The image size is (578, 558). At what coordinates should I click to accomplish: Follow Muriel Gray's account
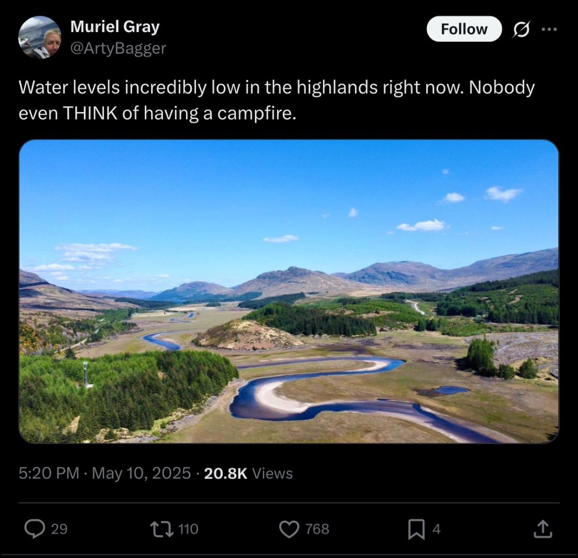(464, 29)
